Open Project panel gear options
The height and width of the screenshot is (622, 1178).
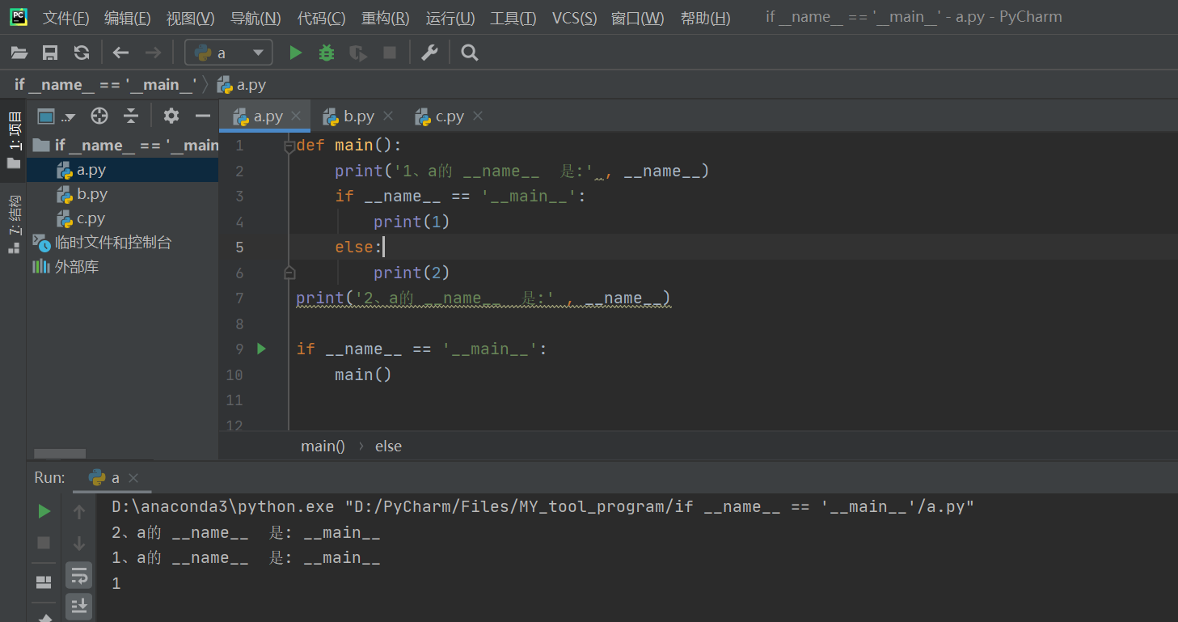171,116
